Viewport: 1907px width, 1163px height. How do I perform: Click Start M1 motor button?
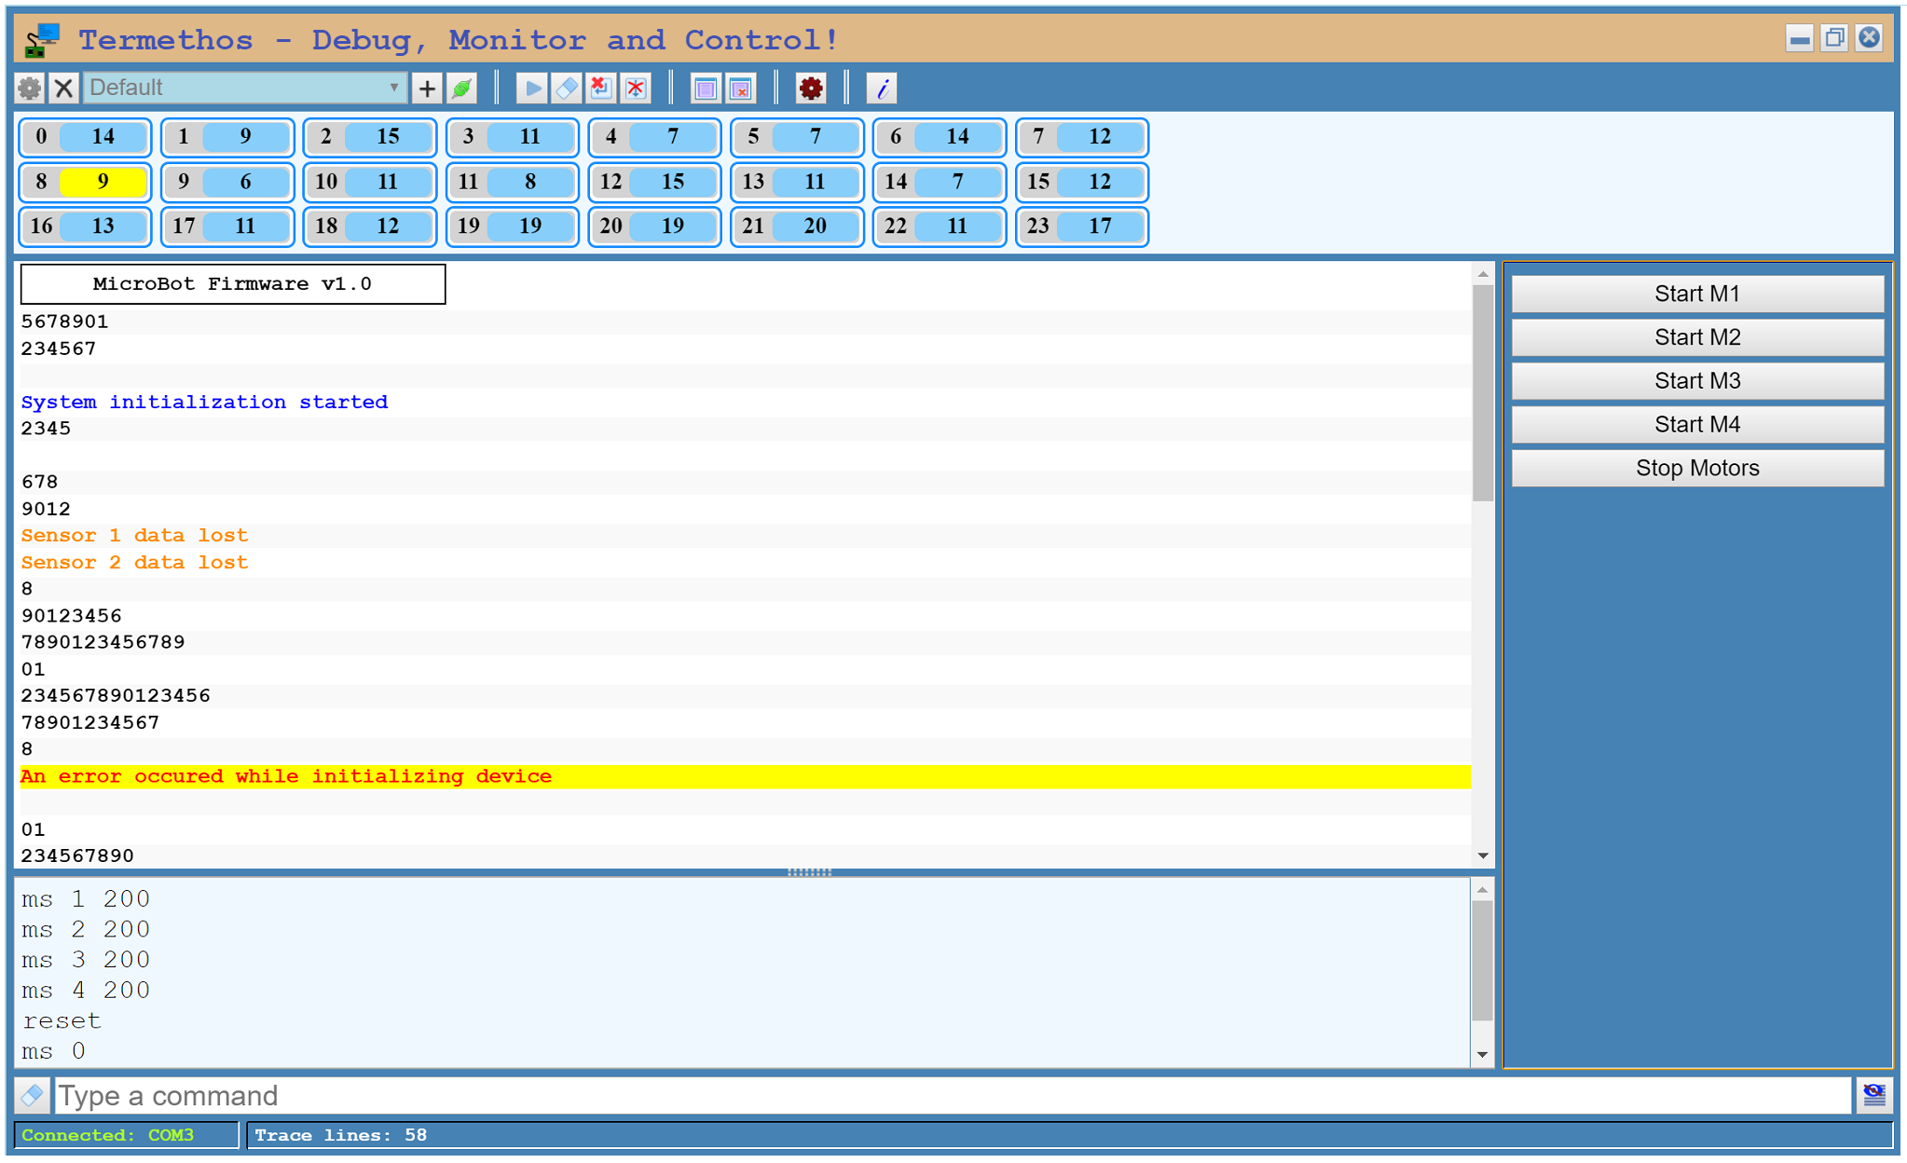tap(1698, 292)
